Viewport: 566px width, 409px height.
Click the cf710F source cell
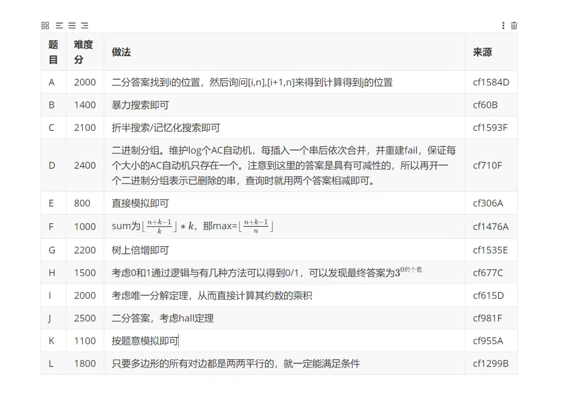(x=491, y=165)
